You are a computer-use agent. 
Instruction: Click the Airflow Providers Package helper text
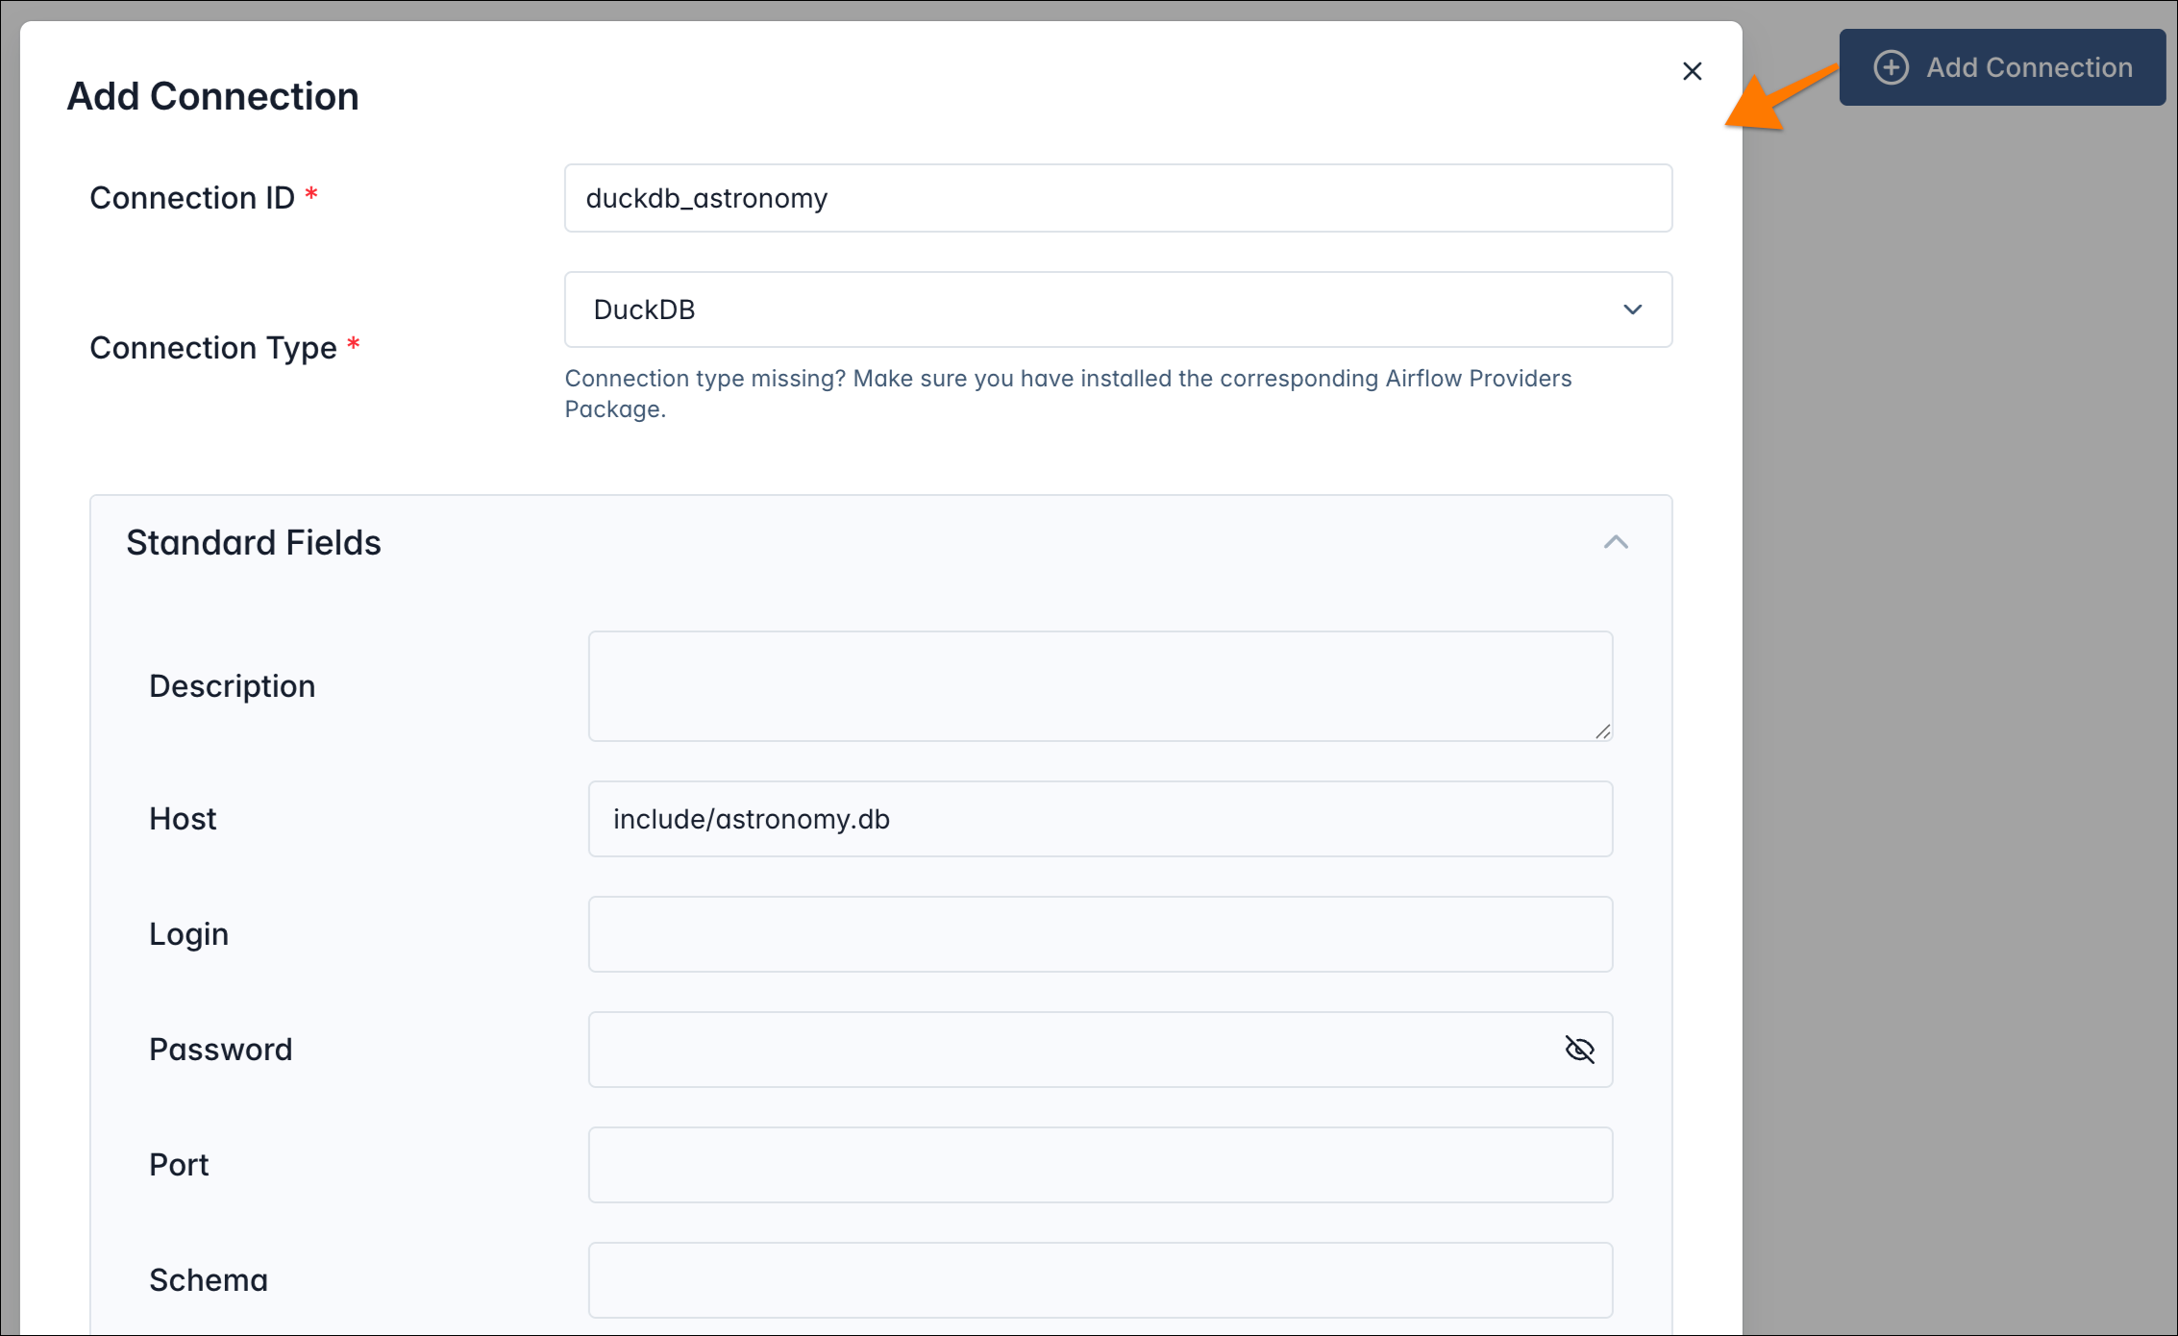coord(1068,393)
